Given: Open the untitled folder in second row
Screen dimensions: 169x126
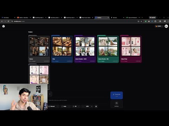Looking at the screenshot, I should pyautogui.click(x=39, y=75).
